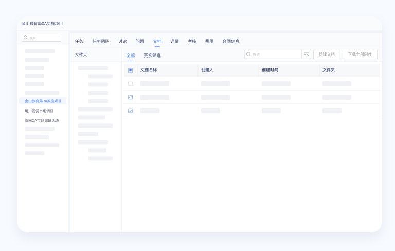Check the first document row checkbox
Image resolution: width=395 pixels, height=251 pixels.
click(x=130, y=84)
